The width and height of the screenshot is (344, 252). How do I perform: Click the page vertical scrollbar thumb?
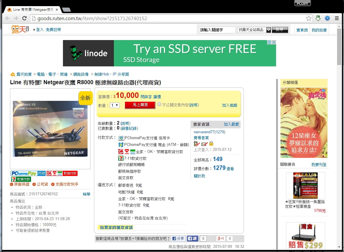pos(339,46)
